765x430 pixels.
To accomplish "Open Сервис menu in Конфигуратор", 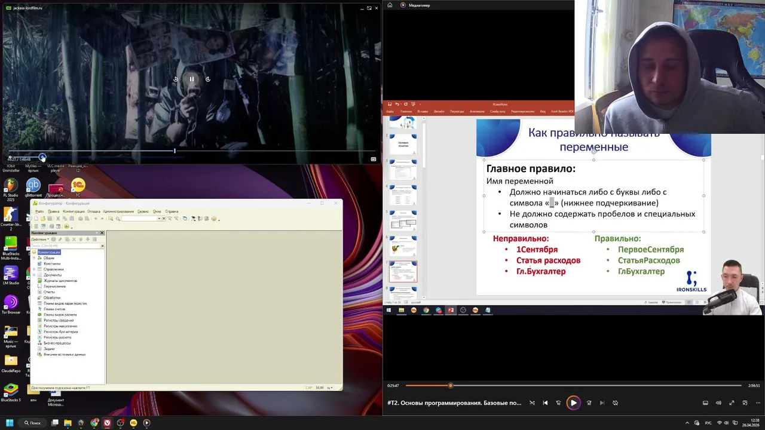I will pyautogui.click(x=143, y=211).
